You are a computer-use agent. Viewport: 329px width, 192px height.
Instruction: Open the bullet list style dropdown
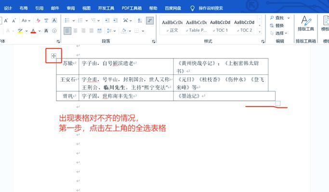(x=73, y=21)
